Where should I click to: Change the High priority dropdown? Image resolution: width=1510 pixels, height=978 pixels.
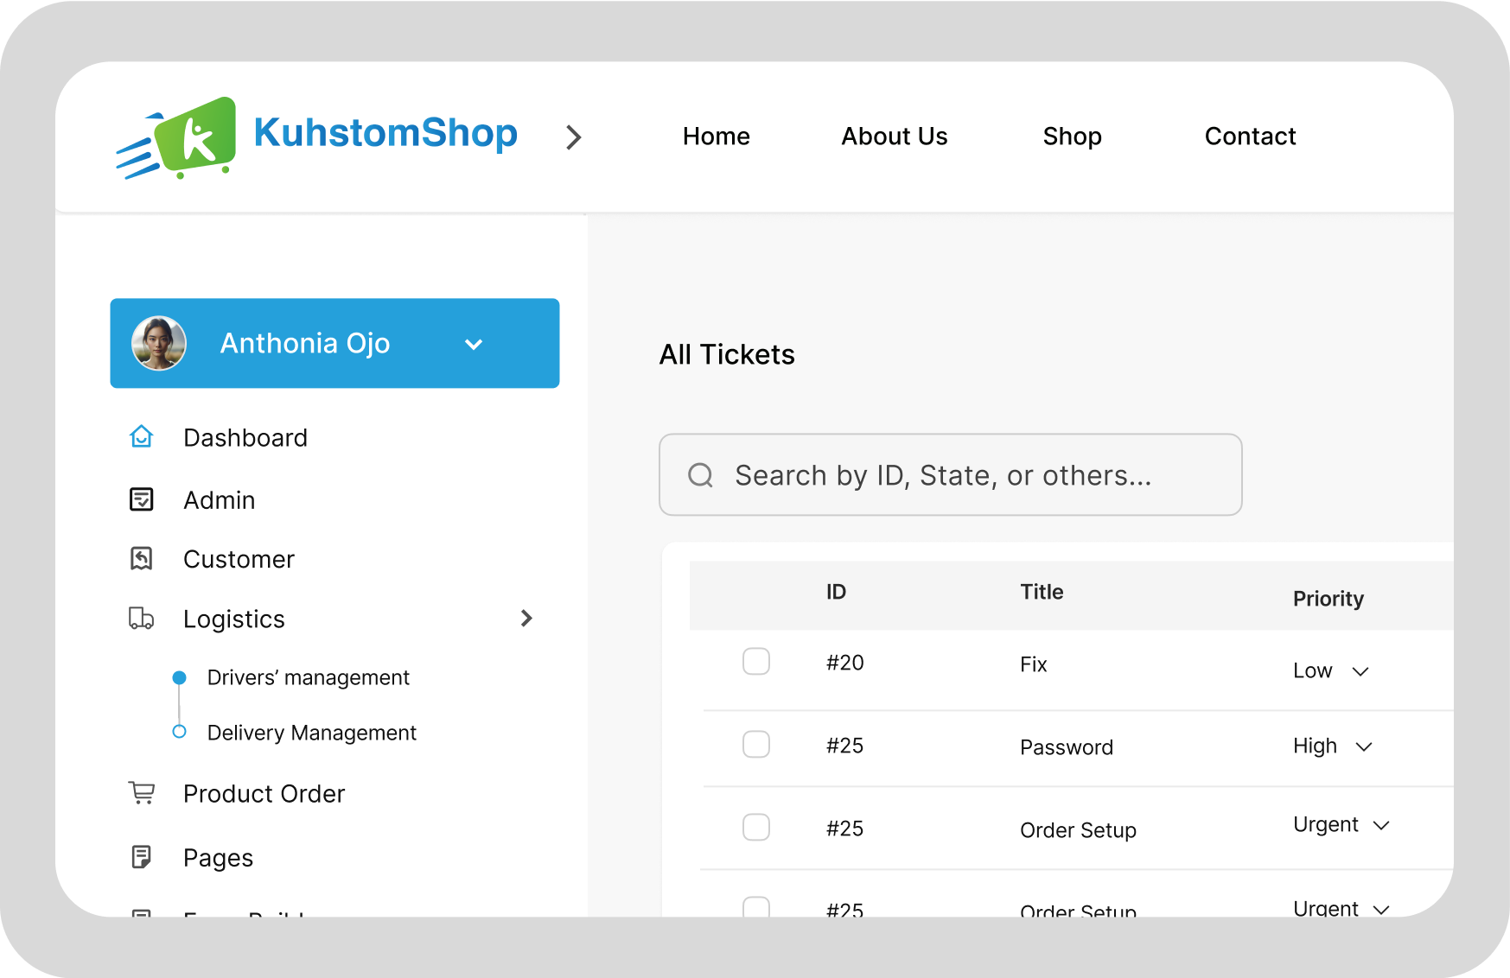(1334, 746)
